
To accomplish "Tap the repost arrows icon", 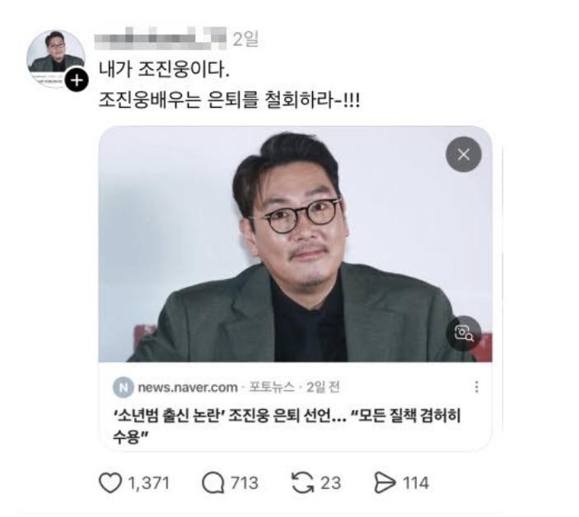I will pos(303,483).
